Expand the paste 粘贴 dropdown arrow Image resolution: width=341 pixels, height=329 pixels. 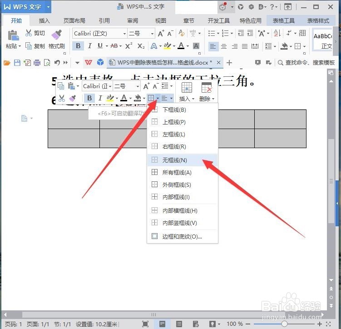click(x=20, y=46)
